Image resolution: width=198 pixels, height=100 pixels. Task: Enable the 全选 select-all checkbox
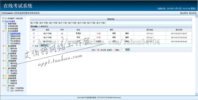pos(33,46)
